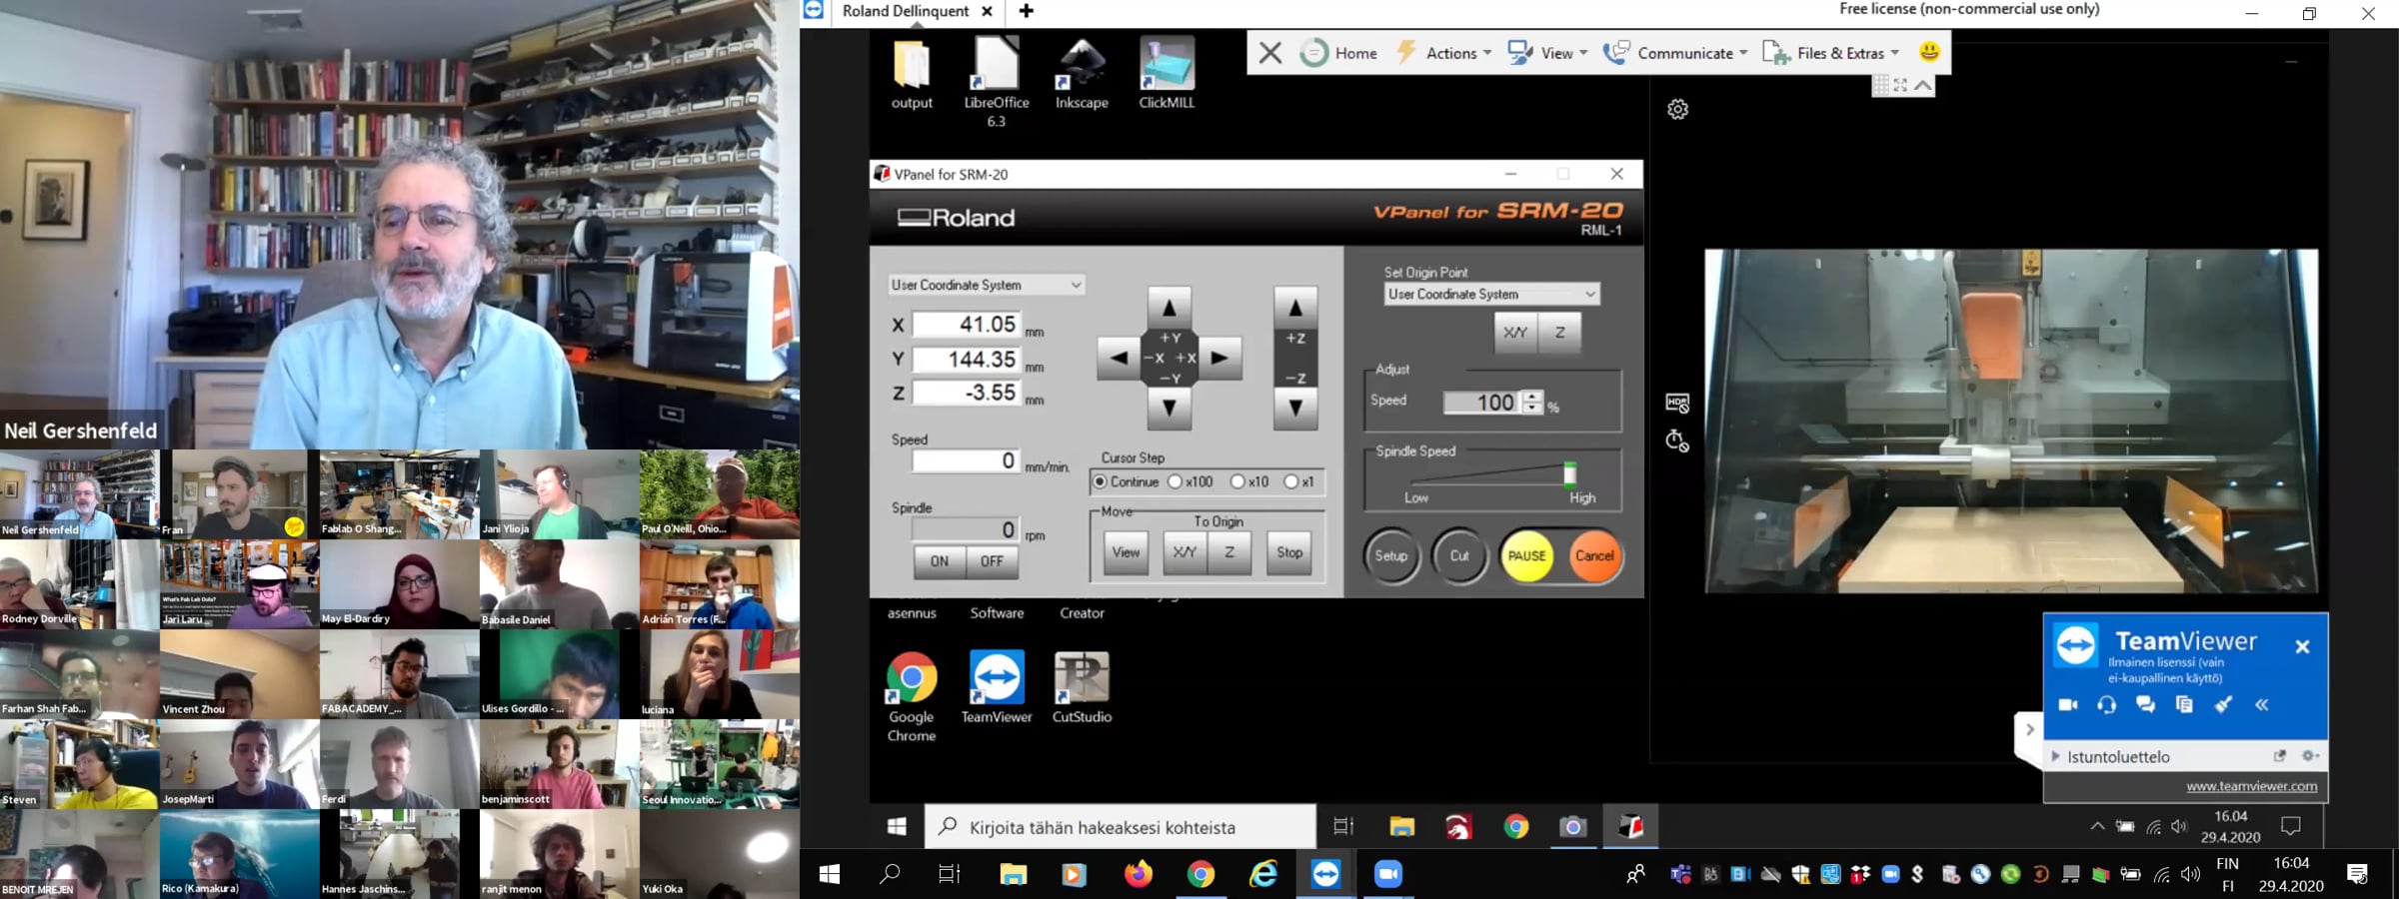Increase the Adjust Speed percentage stepper
The height and width of the screenshot is (899, 2399).
(x=1533, y=396)
